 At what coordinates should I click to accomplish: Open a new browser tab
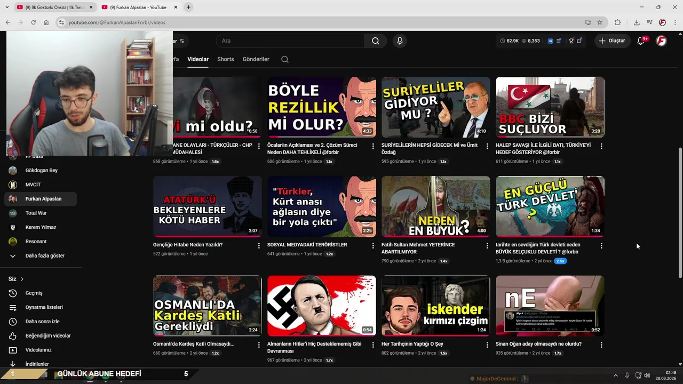pos(188,7)
